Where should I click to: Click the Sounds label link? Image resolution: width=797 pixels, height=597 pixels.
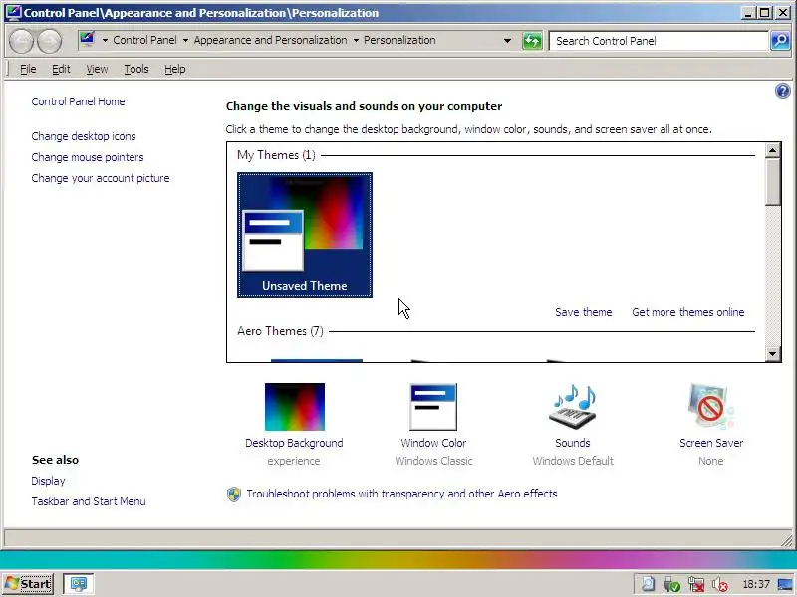572,443
